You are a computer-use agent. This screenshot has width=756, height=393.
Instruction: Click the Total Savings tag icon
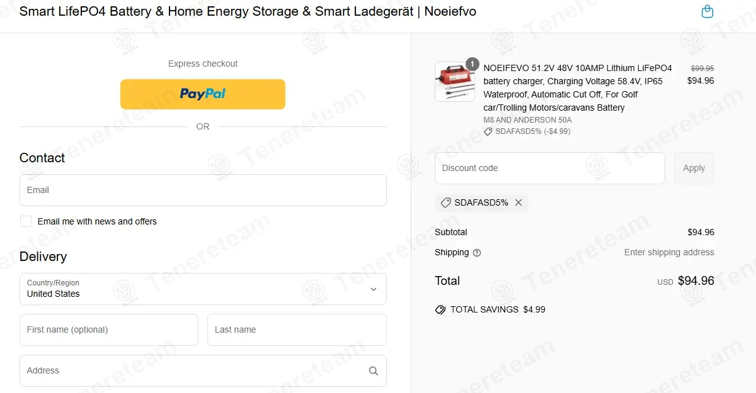tap(440, 310)
